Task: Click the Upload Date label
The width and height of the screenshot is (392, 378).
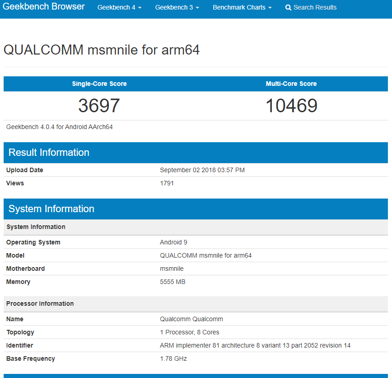Action: pyautogui.click(x=25, y=170)
